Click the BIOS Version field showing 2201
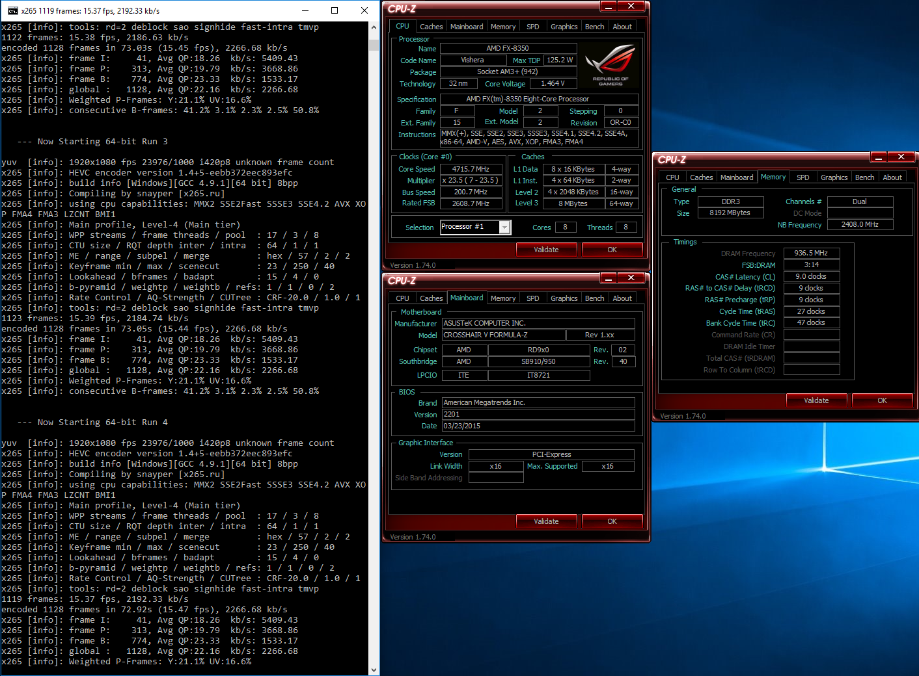 pos(538,414)
